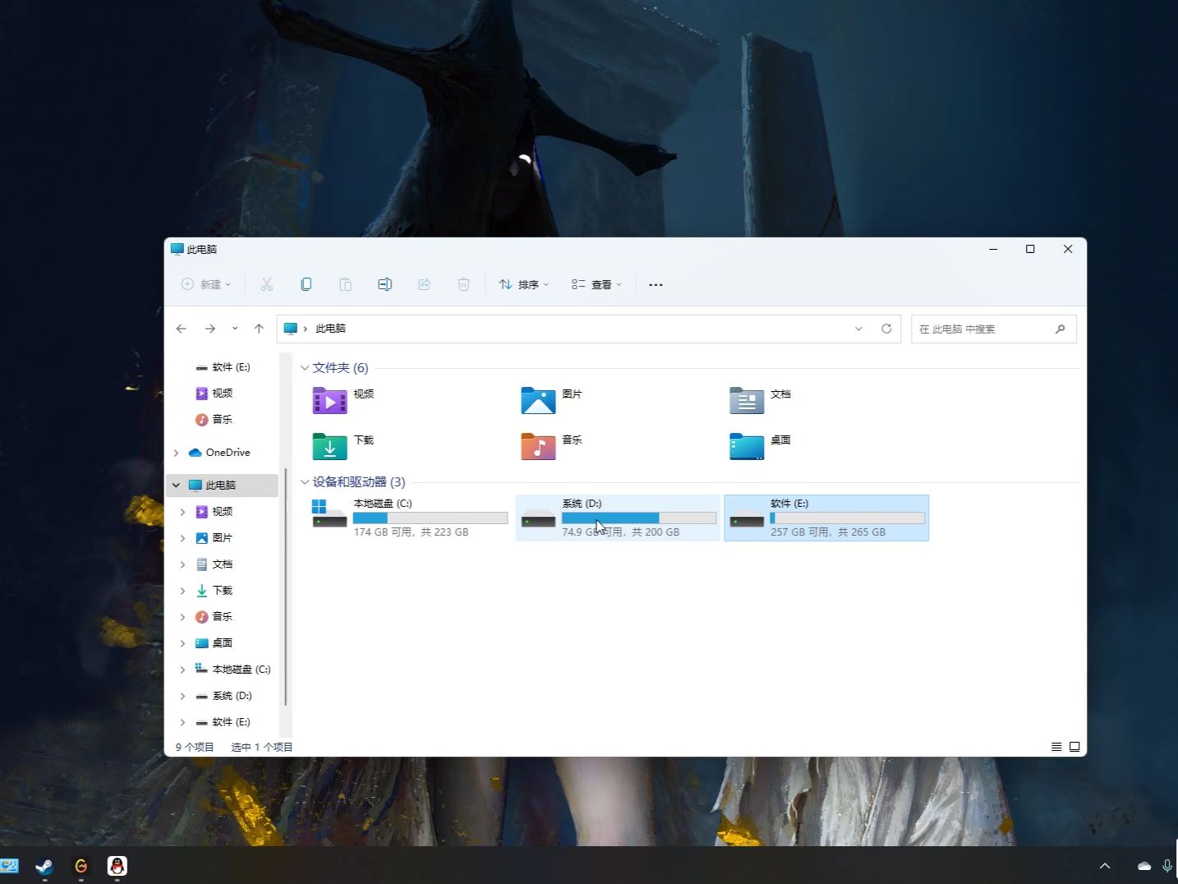Screen dimensions: 1178x884
Task: Click the Delete trash icon in toolbar
Action: tap(463, 284)
